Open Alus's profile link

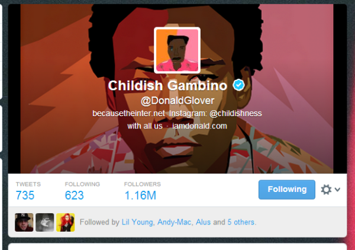[x=203, y=222]
